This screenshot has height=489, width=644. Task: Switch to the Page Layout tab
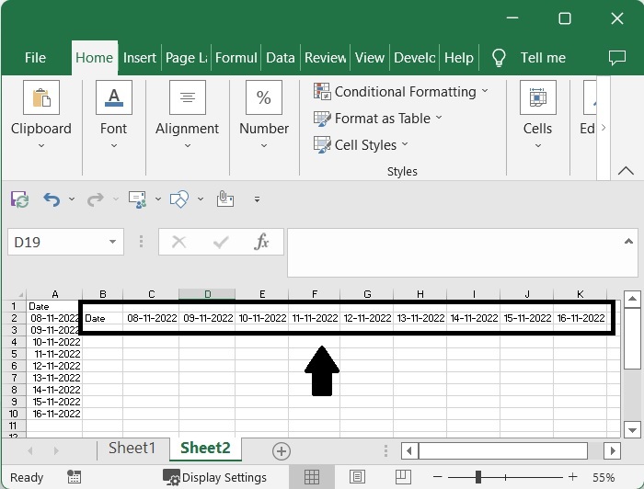click(186, 58)
